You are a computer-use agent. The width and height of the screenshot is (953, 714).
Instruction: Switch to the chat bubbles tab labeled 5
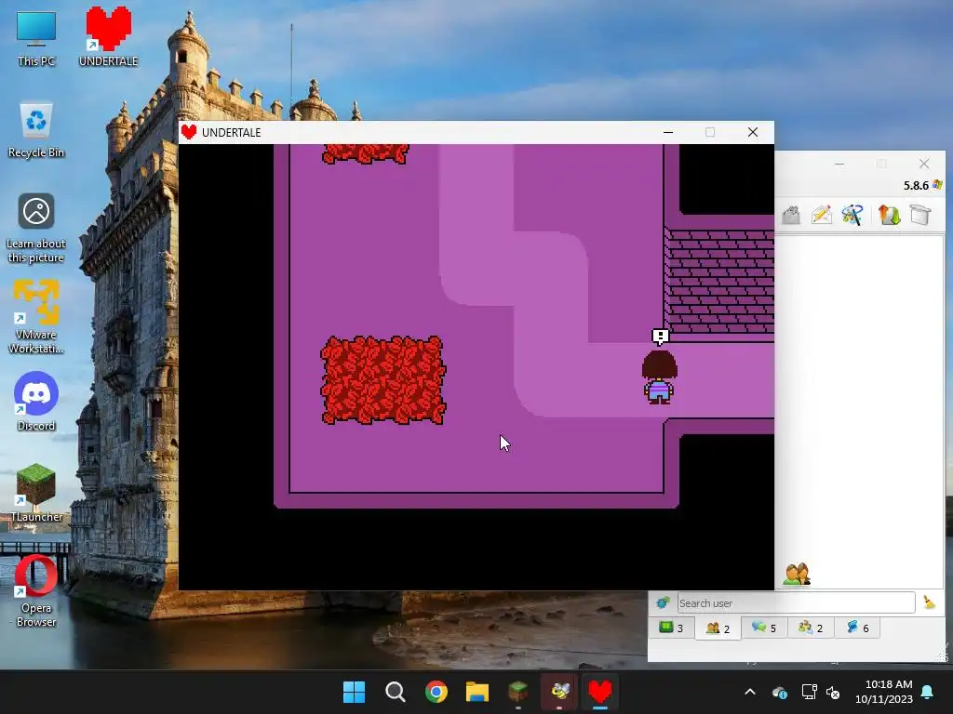point(764,628)
